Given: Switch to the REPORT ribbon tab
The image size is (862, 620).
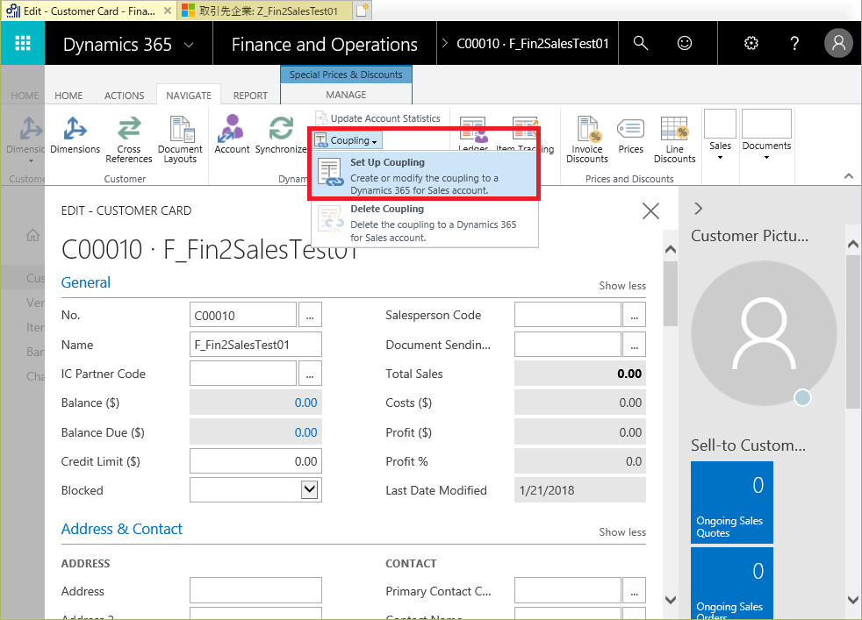Looking at the screenshot, I should pos(250,96).
